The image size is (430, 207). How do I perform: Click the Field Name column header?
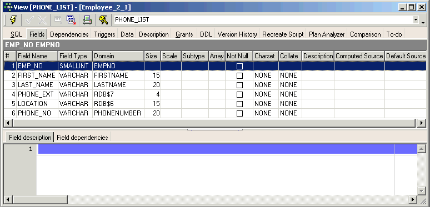[37, 56]
